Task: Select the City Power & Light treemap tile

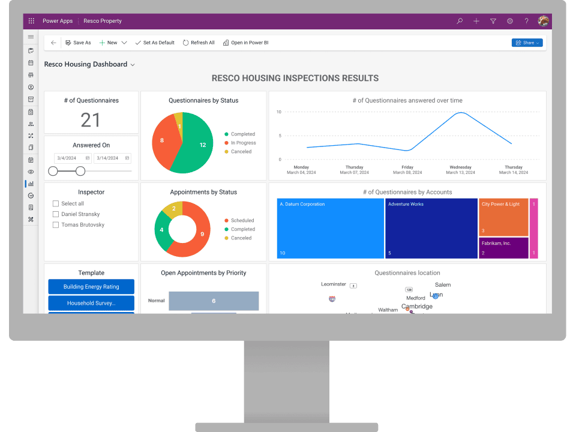Action: 503,217
